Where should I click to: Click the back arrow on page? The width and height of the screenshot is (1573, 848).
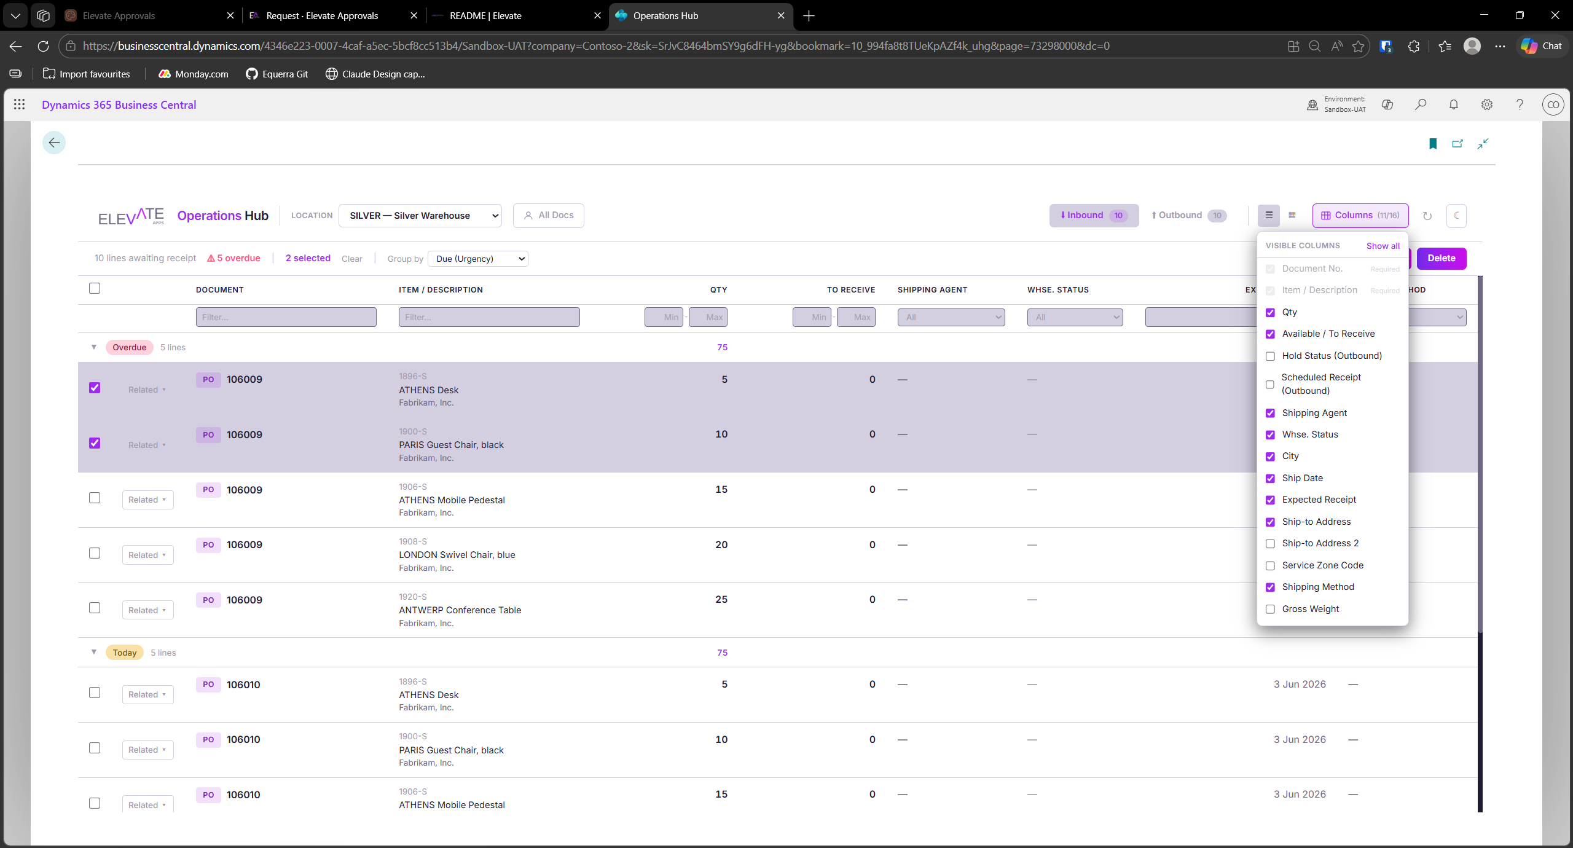pyautogui.click(x=54, y=143)
